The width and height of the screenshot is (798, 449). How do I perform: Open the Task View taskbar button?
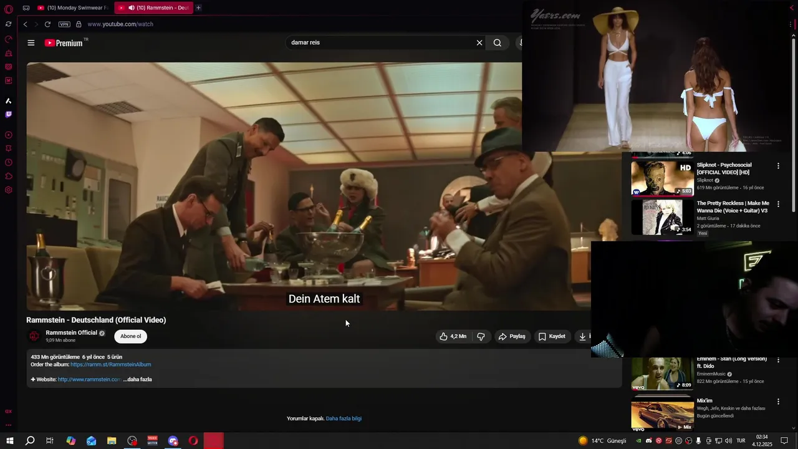point(50,441)
